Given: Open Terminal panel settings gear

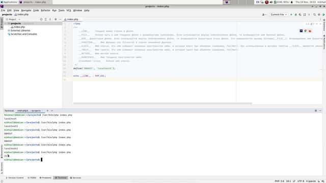Looking at the screenshot, I should pos(316,111).
